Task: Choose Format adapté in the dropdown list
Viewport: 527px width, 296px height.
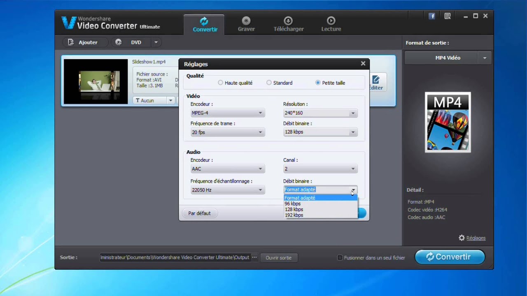Action: pos(321,198)
